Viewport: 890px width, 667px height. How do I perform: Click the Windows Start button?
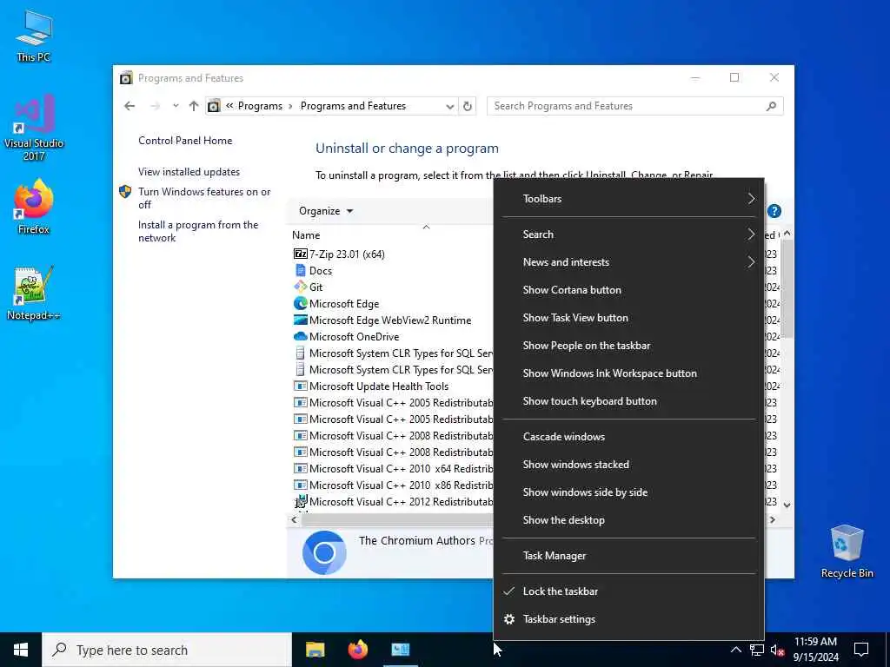coord(21,650)
